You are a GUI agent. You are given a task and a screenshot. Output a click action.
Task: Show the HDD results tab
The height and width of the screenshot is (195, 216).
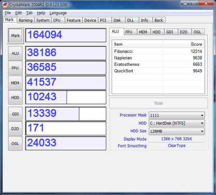[x=157, y=32]
